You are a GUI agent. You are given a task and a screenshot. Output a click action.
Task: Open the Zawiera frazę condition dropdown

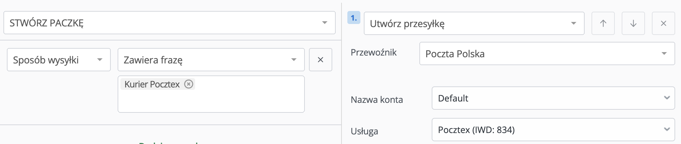pyautogui.click(x=211, y=60)
